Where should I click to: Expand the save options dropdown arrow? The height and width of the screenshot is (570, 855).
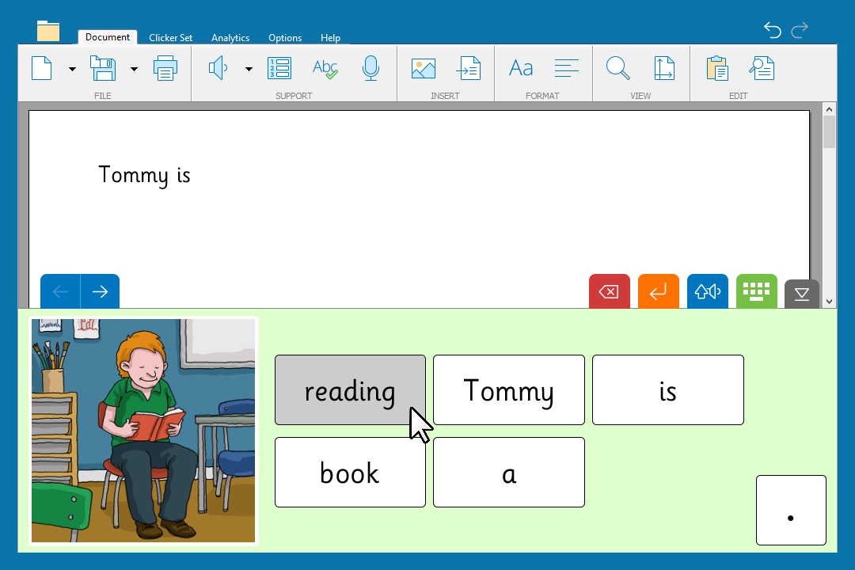[x=134, y=70]
